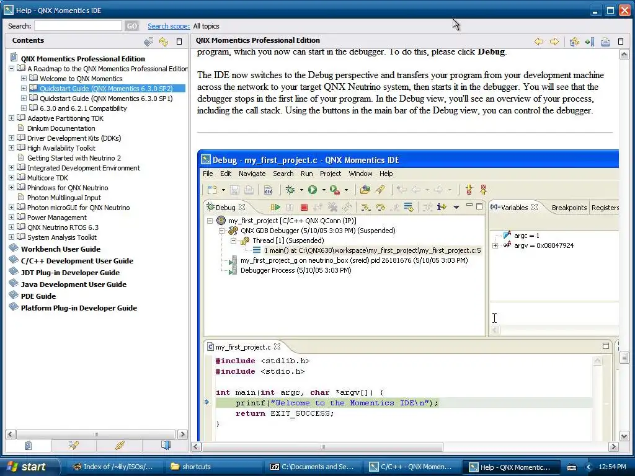
Task: Switch to the Contents view tab at bottom
Action: coord(28,446)
